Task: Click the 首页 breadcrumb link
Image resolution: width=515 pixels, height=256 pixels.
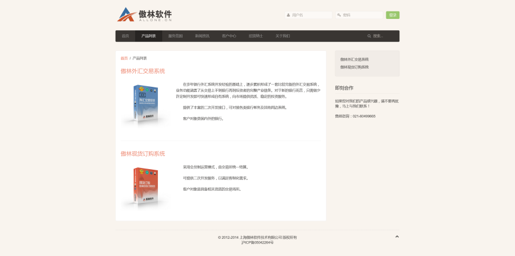Action: pyautogui.click(x=124, y=58)
